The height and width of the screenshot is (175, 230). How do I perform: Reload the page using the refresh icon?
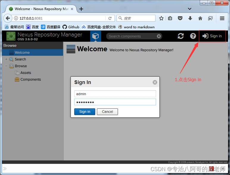point(110,18)
